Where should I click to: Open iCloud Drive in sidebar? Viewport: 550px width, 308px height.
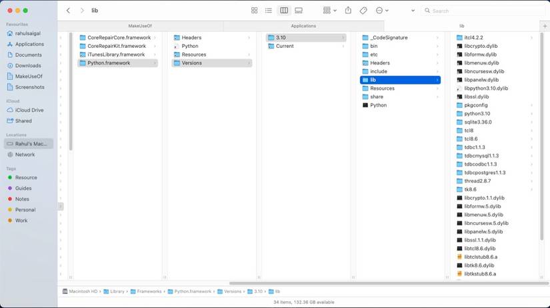tap(29, 110)
